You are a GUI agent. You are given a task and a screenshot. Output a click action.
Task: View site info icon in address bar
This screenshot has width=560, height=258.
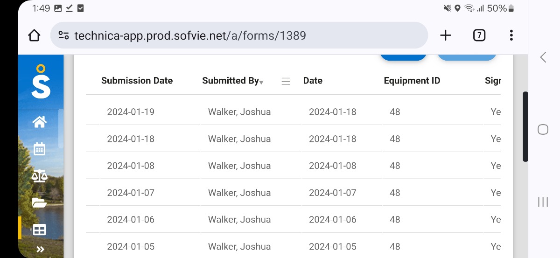coord(64,35)
